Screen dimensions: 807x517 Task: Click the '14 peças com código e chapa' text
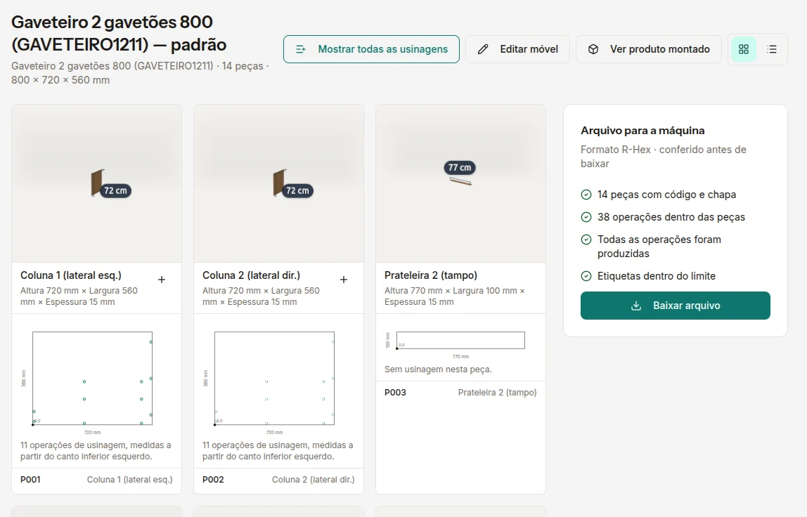click(666, 195)
